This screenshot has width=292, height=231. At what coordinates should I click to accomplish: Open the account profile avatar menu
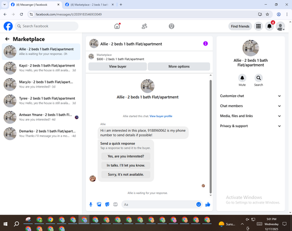[x=280, y=26]
